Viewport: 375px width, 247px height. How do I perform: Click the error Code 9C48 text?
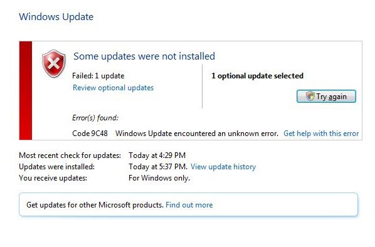[90, 134]
